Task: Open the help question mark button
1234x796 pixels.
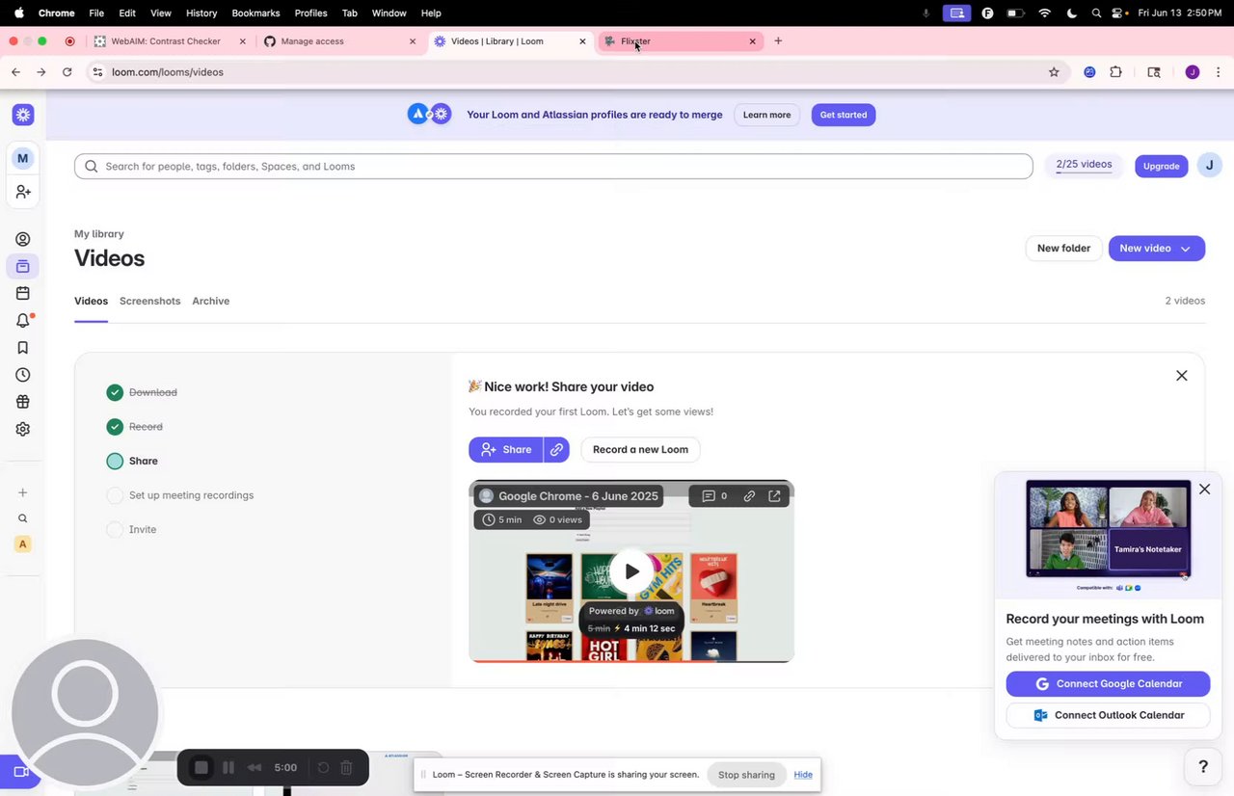Action: click(x=1203, y=767)
